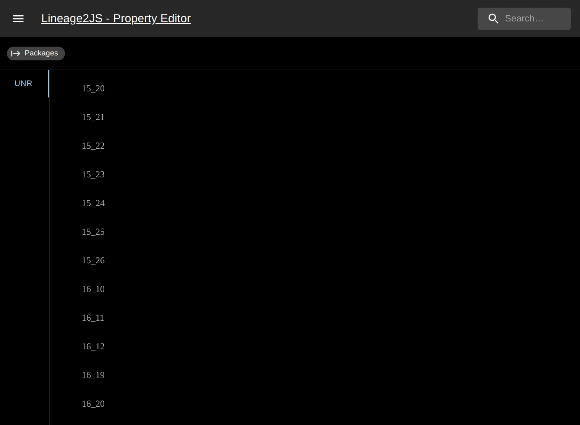Select the 15_21 package
The image size is (580, 425).
[93, 117]
